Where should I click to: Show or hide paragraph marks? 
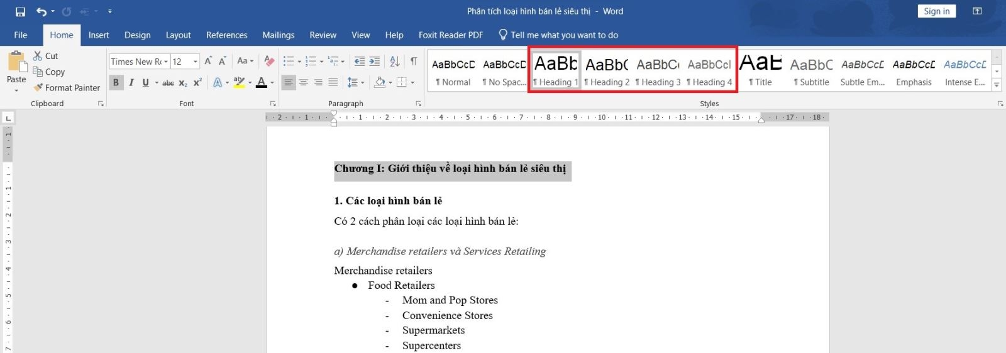(x=414, y=61)
